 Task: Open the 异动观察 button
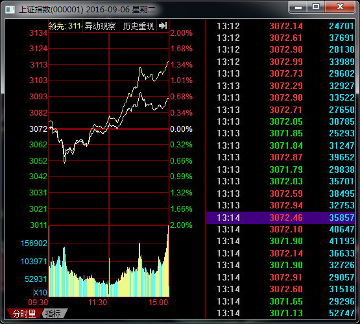[101, 26]
